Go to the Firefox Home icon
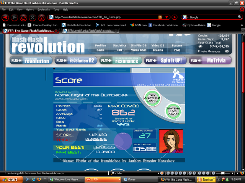 pos(41,17)
